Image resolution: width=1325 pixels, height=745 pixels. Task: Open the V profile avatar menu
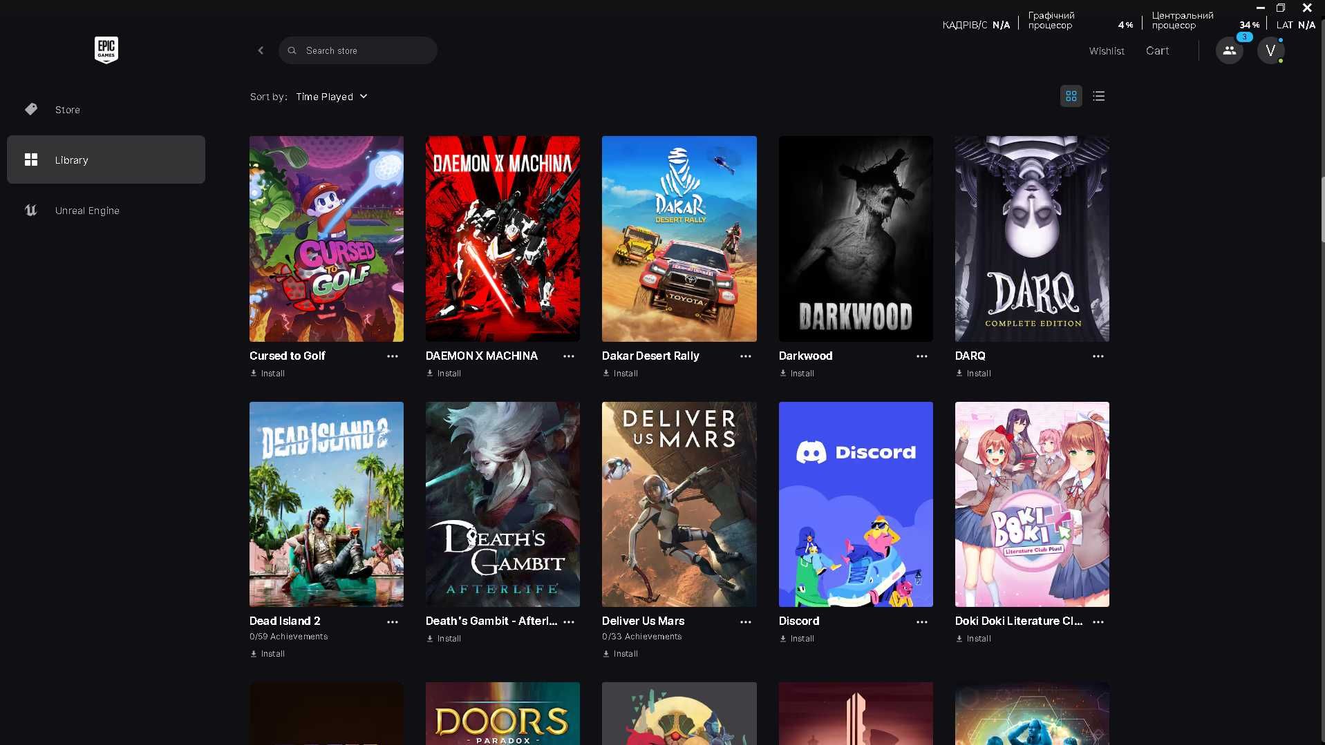pyautogui.click(x=1270, y=50)
